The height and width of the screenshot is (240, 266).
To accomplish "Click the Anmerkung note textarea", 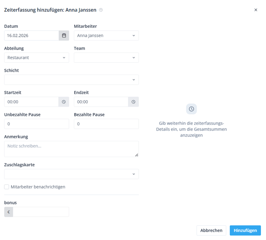I will pos(71,149).
